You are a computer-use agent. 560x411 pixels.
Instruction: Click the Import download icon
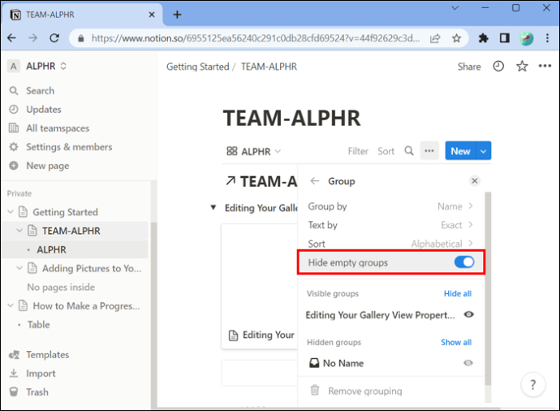coord(14,373)
